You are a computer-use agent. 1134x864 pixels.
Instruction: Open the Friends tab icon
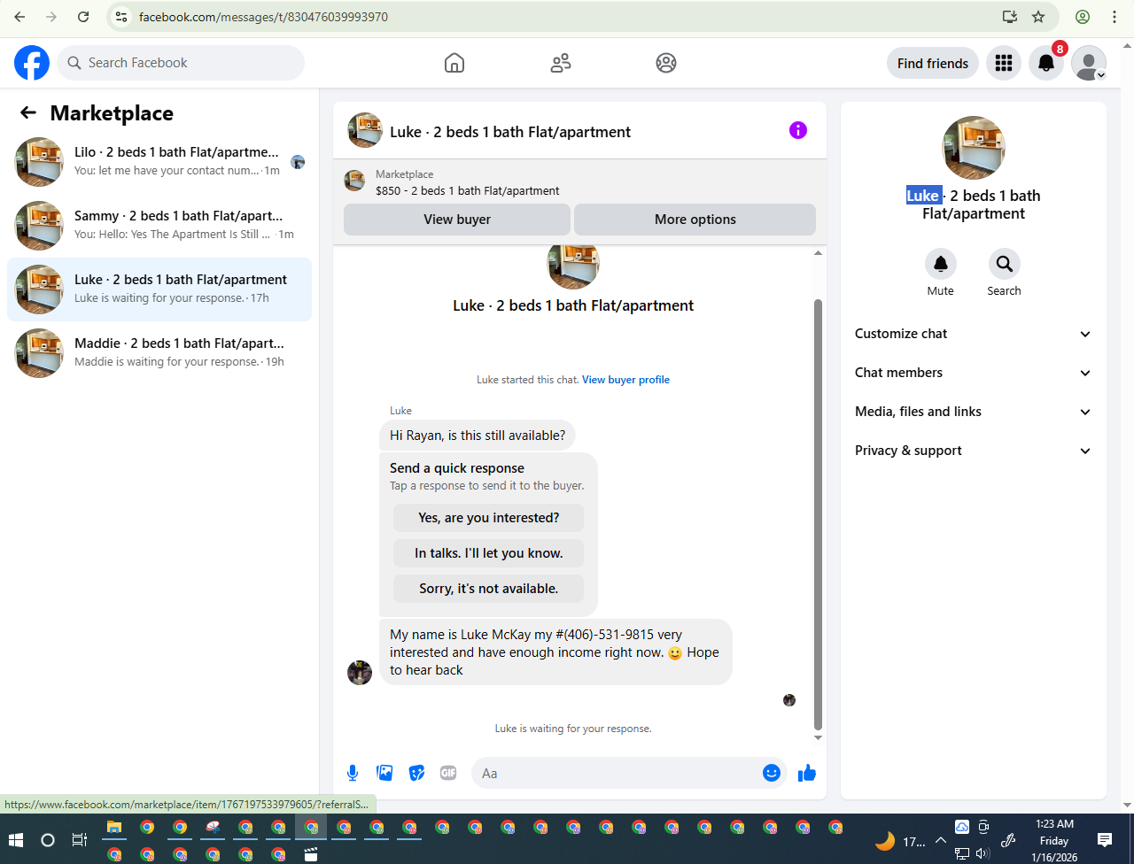point(561,63)
